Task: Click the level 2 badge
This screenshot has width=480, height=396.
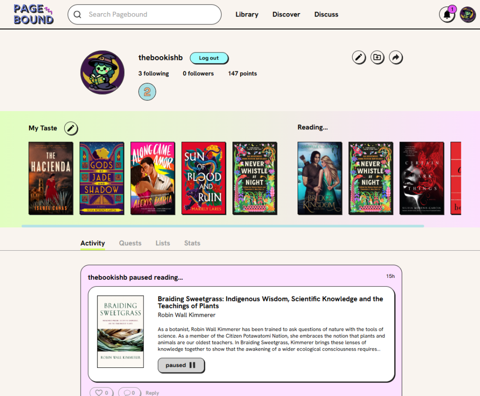Action: click(x=147, y=92)
